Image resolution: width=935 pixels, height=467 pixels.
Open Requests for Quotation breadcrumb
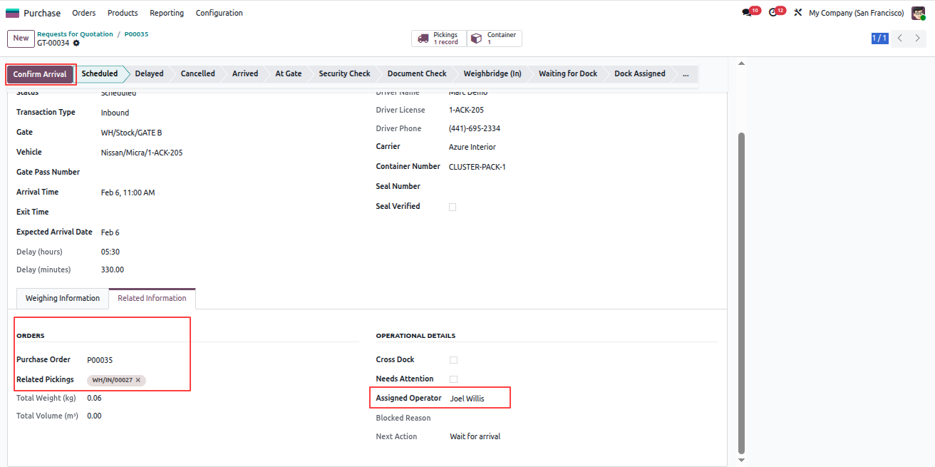[75, 34]
